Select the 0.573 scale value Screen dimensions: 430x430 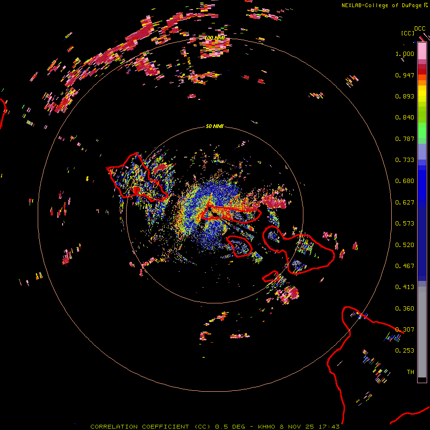coord(405,224)
